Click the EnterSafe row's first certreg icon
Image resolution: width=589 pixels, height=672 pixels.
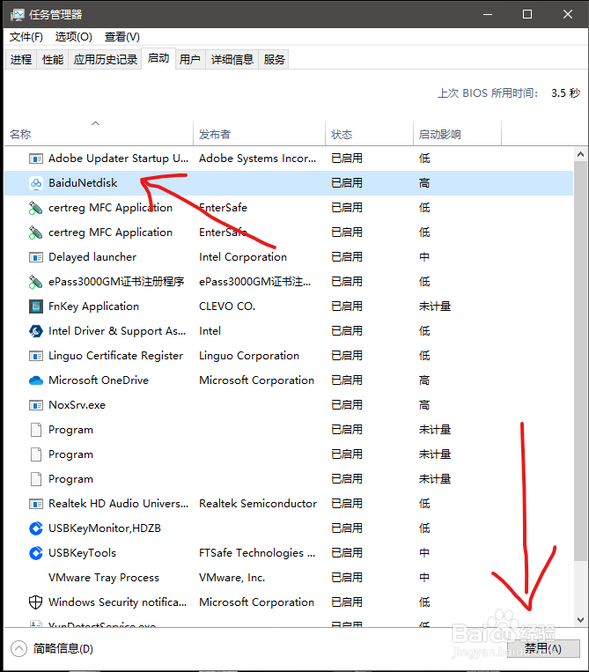click(x=35, y=208)
